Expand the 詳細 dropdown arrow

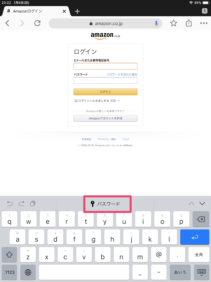pyautogui.click(x=118, y=101)
